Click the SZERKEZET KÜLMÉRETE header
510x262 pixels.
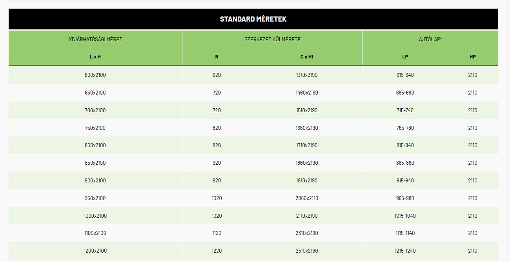click(x=272, y=39)
